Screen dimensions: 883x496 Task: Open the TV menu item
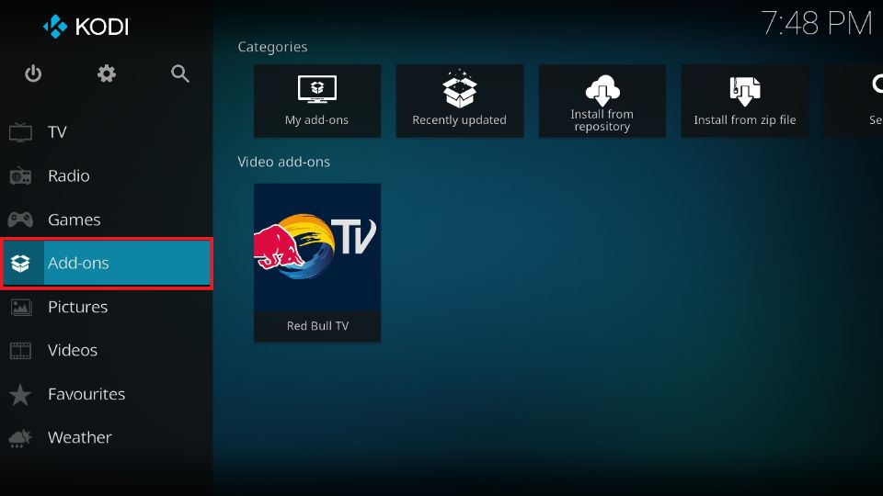[107, 132]
